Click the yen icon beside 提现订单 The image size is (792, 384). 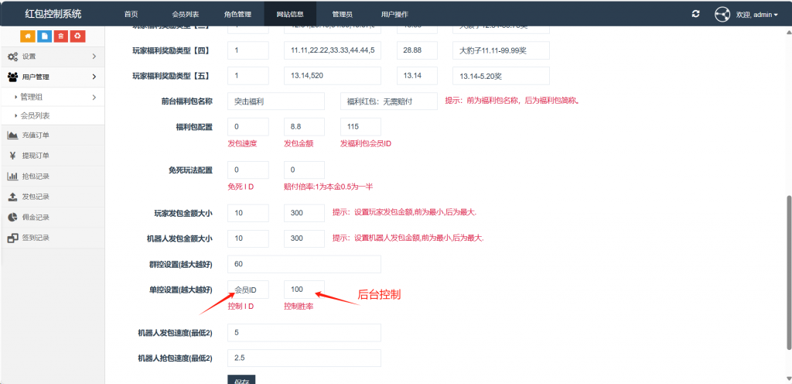click(x=13, y=156)
